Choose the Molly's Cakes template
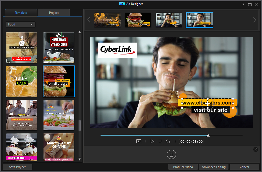Viewport: 262px width, 172px height. point(22,147)
